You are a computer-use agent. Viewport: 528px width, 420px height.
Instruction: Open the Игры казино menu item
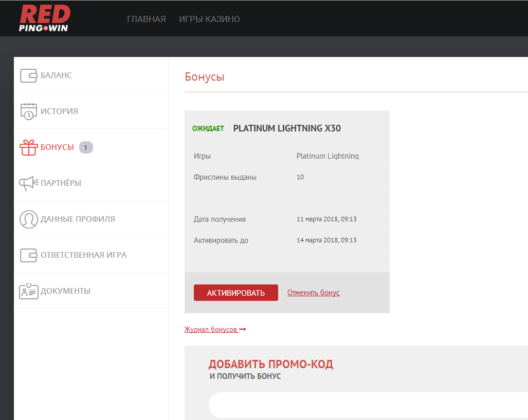[x=209, y=19]
